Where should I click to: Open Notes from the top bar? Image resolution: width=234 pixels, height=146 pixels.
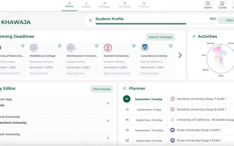pos(208,5)
